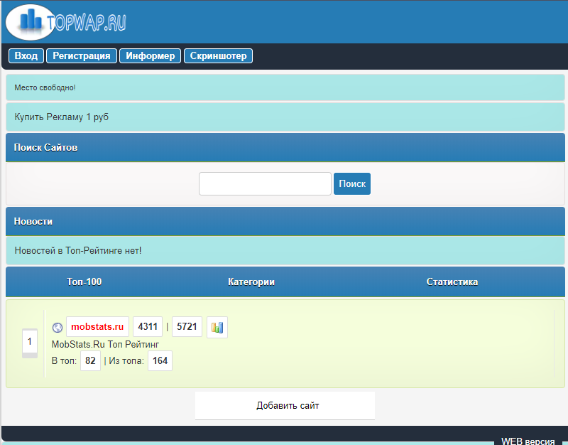Switch to the Категории tab
The height and width of the screenshot is (445, 568).
pyautogui.click(x=251, y=282)
